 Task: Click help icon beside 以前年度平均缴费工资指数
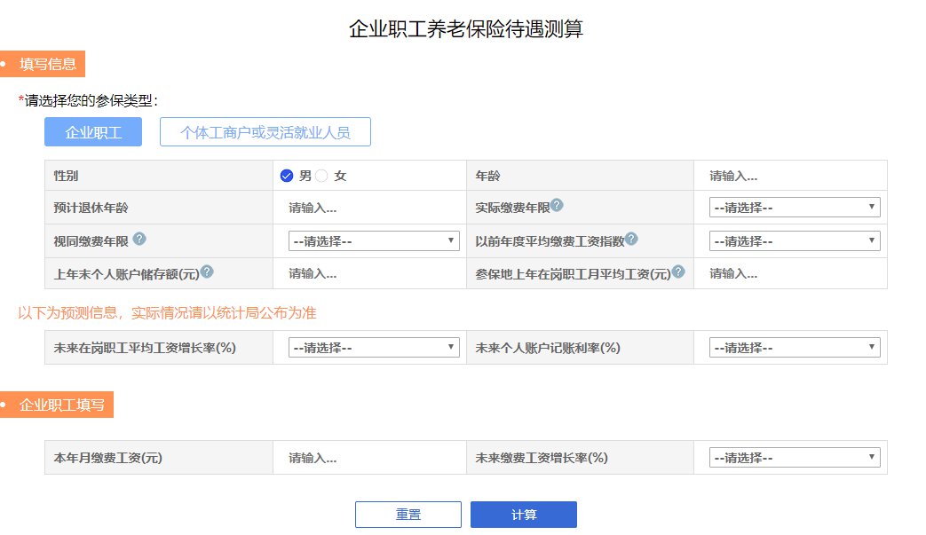(631, 239)
